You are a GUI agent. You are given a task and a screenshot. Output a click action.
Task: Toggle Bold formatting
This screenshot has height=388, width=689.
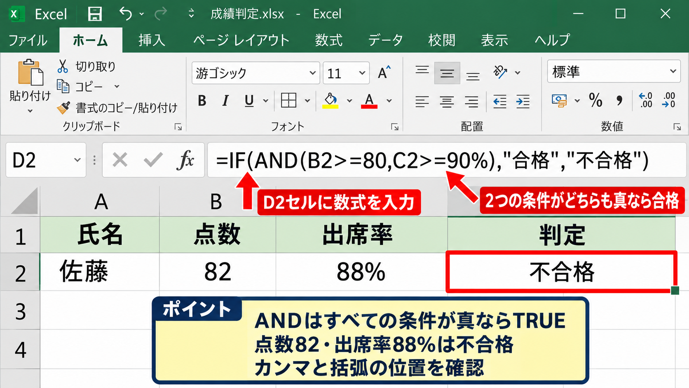pyautogui.click(x=202, y=101)
